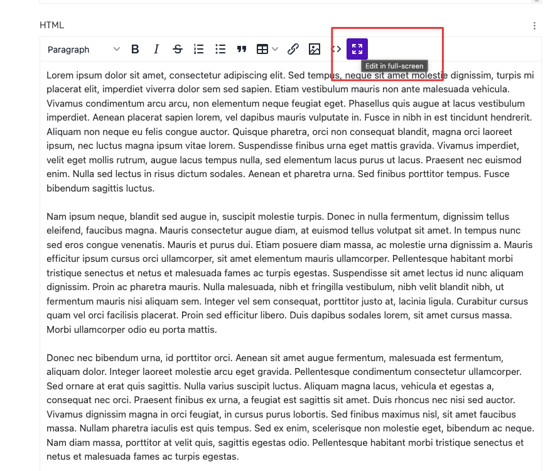Insert a hyperlink
The height and width of the screenshot is (471, 560).
pos(293,49)
